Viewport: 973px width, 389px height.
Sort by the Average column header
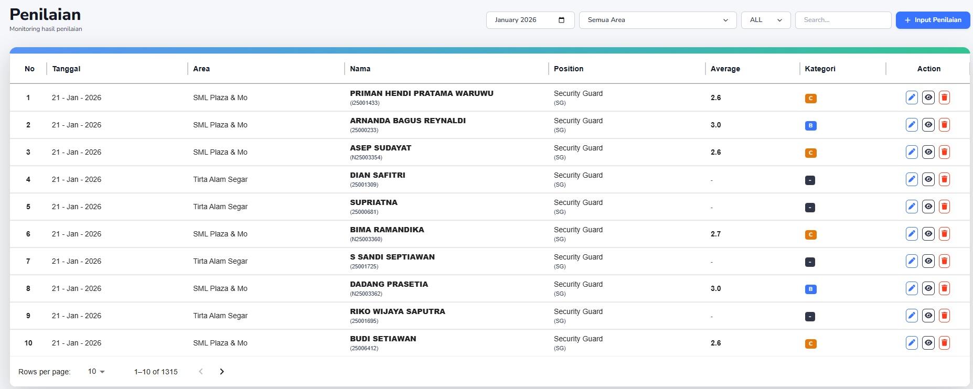point(725,69)
